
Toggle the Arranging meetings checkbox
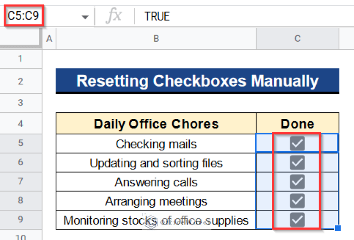click(297, 201)
